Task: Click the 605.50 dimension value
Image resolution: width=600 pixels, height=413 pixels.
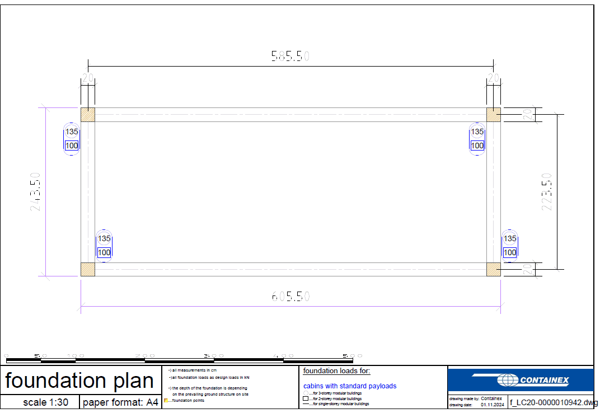Action: tap(290, 296)
